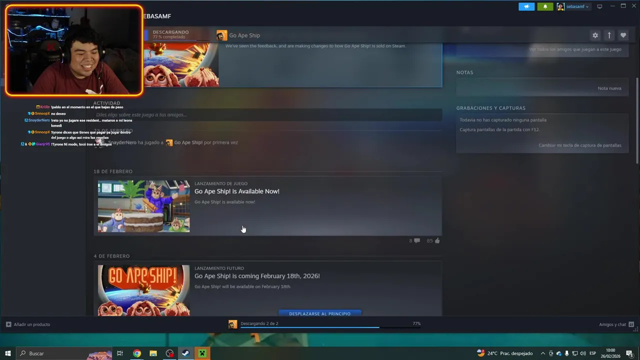Viewport: 640px width, 360px height.
Task: Click the up-arrow scroll-to-top icon
Action: [x=609, y=35]
